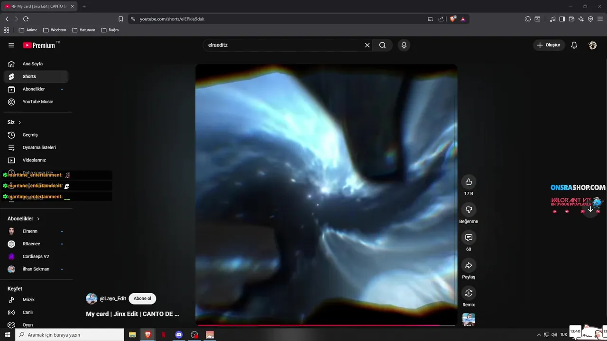Open the Layo_Edit channel avatar
Image resolution: width=607 pixels, height=341 pixels.
tap(92, 298)
